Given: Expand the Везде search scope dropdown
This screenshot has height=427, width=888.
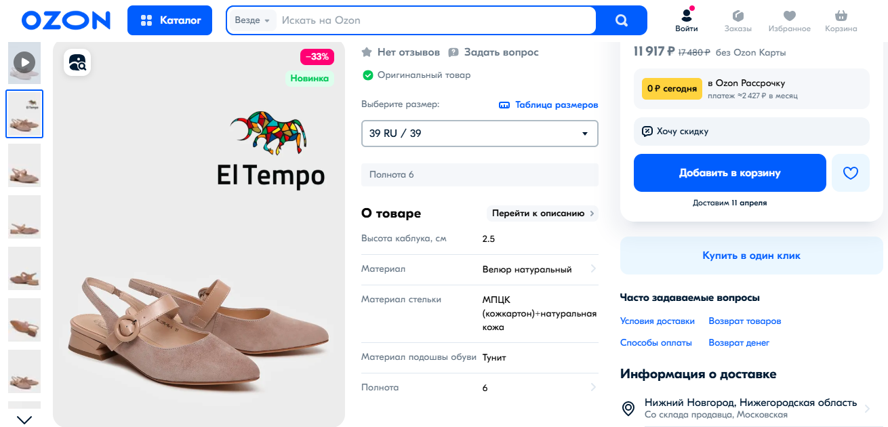Looking at the screenshot, I should pos(252,20).
